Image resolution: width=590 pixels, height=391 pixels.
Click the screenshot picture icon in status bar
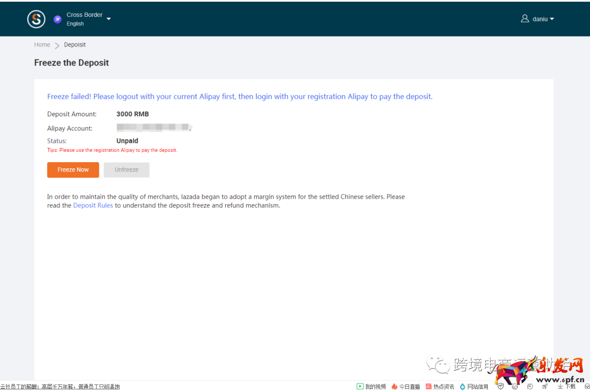click(515, 386)
